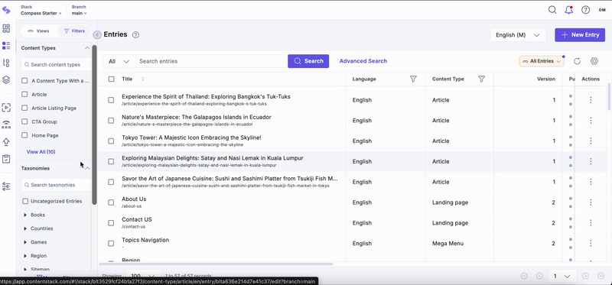Collapse the left filter panel arrow
This screenshot has height=285, width=612.
tap(97, 34)
